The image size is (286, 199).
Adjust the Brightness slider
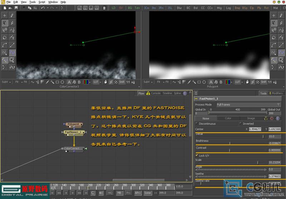(230, 143)
